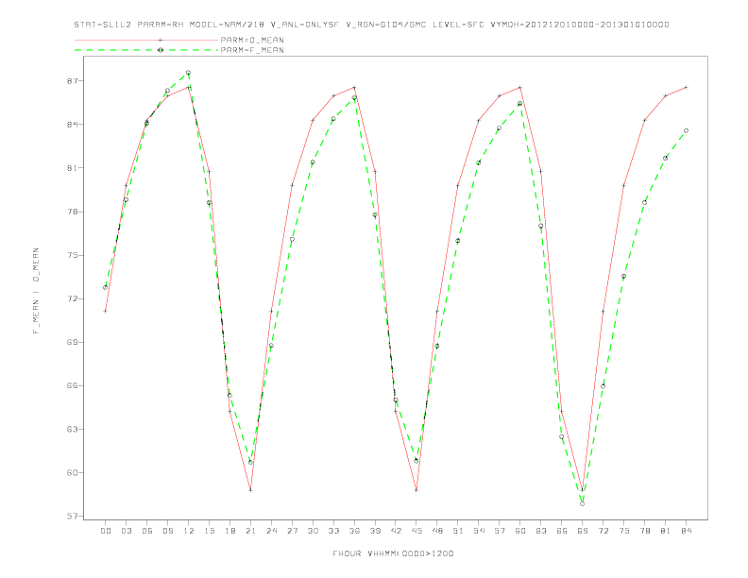
Task: Click the x-axis forecast hour label 21
Action: coord(250,531)
